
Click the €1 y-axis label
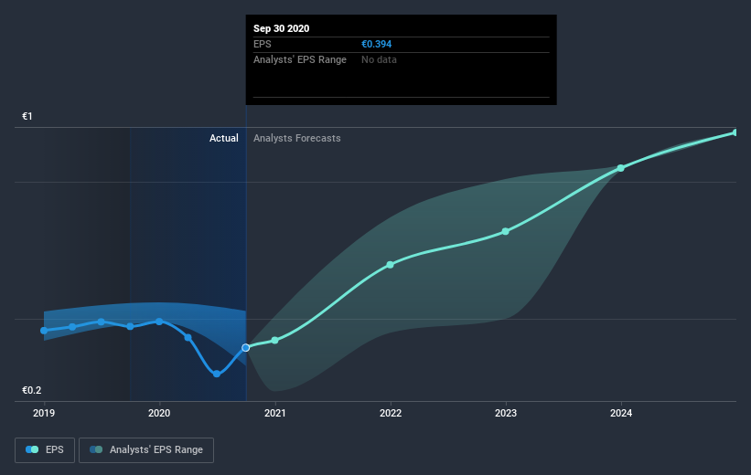(27, 116)
